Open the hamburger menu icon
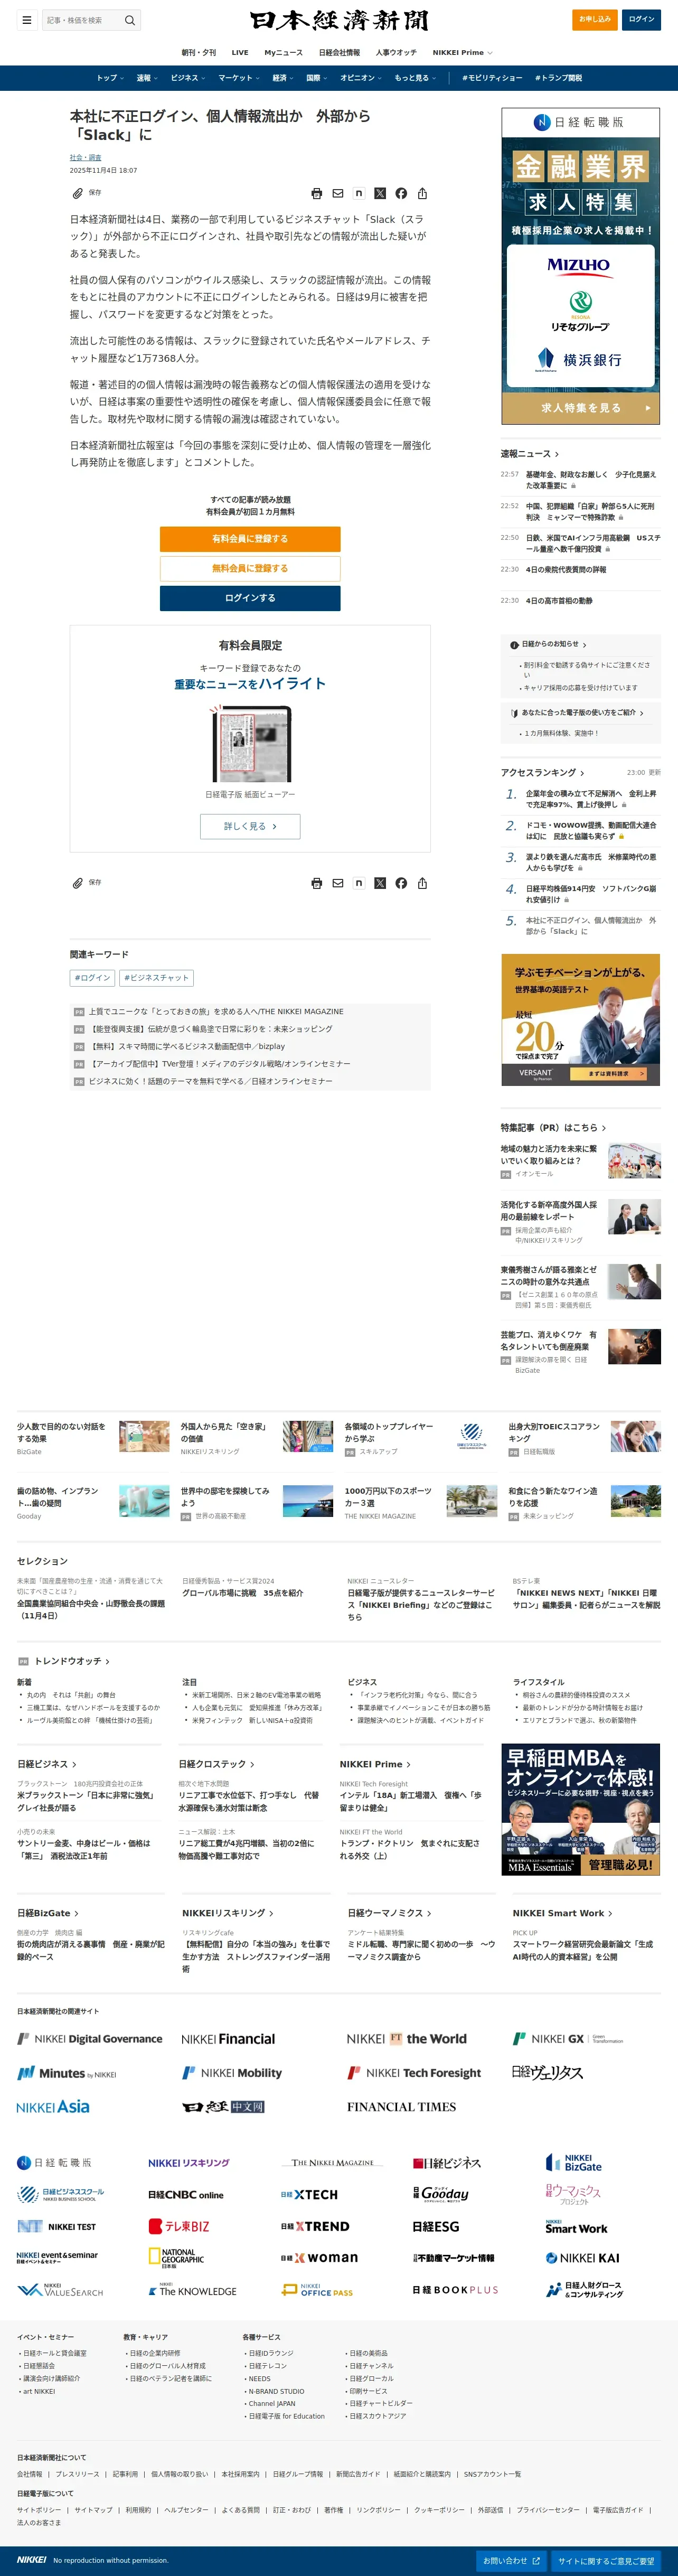Viewport: 678px width, 2576px height. (27, 20)
